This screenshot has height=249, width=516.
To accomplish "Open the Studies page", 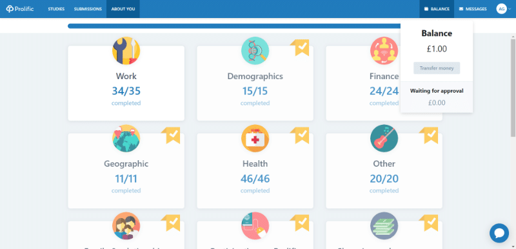I will (56, 9).
